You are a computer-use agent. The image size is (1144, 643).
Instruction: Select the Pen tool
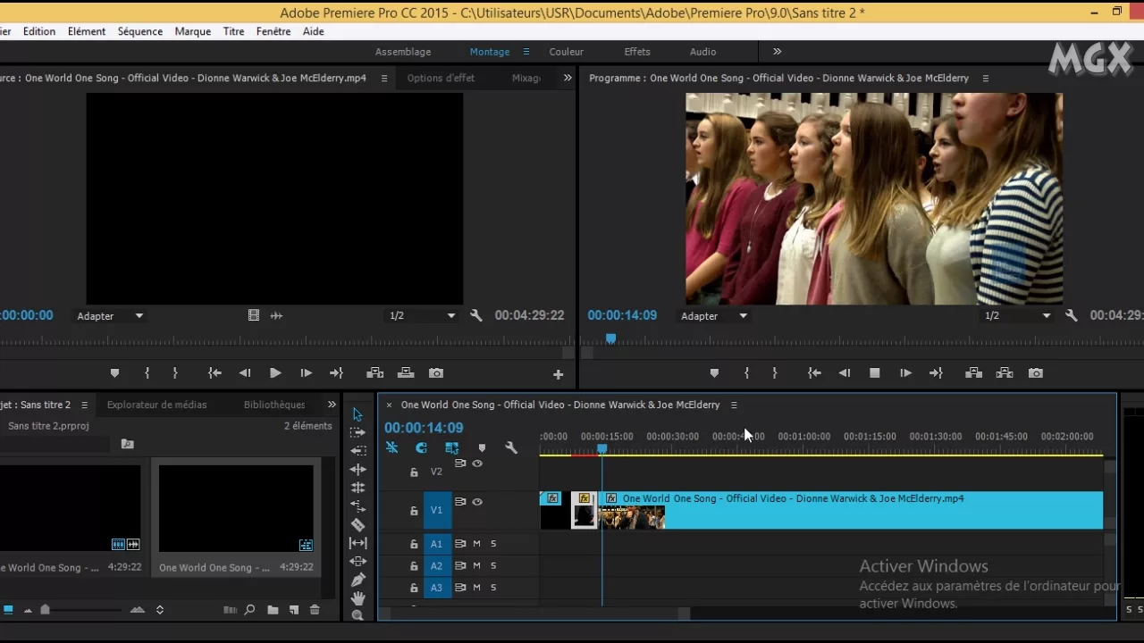[357, 580]
